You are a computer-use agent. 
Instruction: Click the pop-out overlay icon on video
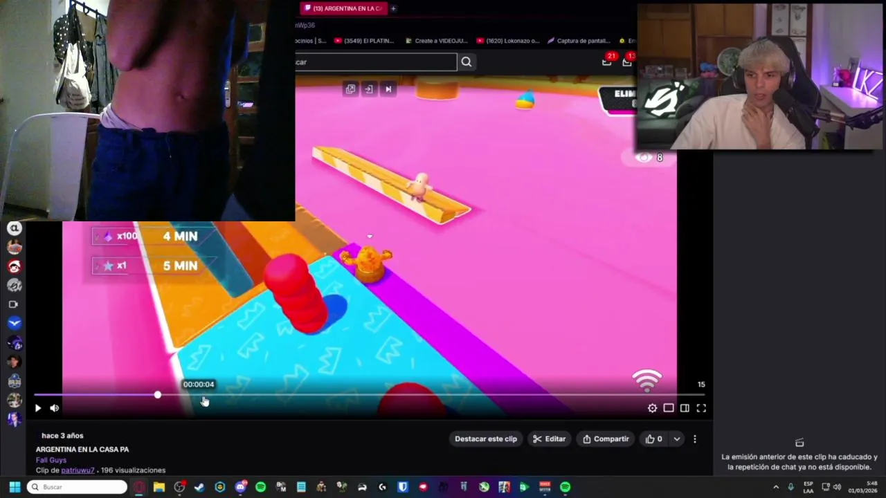pos(350,89)
